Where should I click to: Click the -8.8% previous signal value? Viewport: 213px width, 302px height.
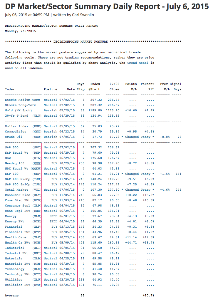165,137
